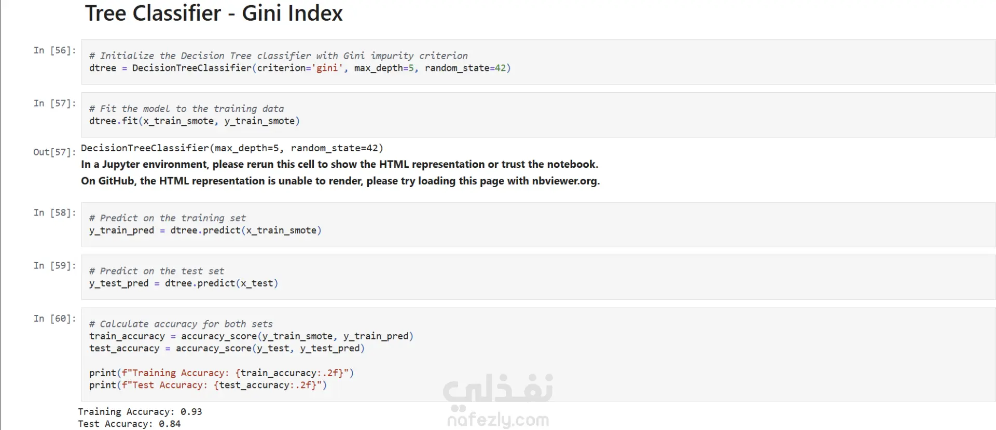Click the train_accuracy assignment code line

tap(251, 336)
